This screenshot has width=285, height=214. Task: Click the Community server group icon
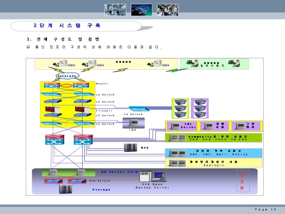point(177,138)
